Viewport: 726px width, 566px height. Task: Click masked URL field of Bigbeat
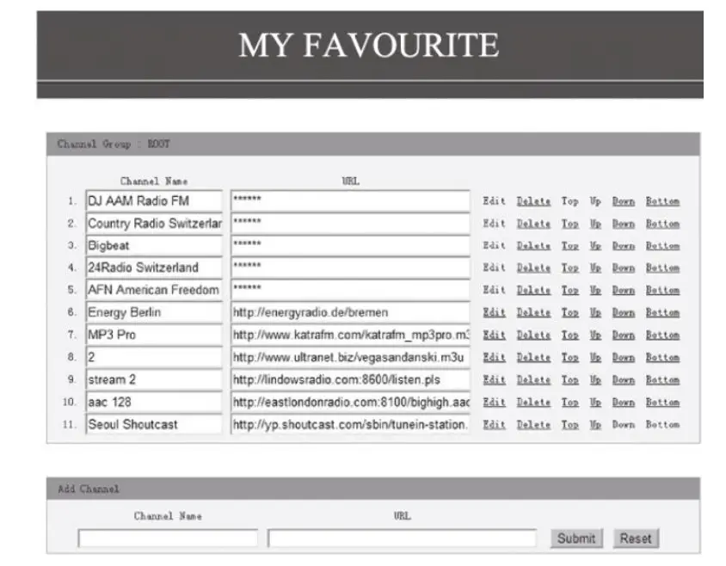tap(350, 245)
